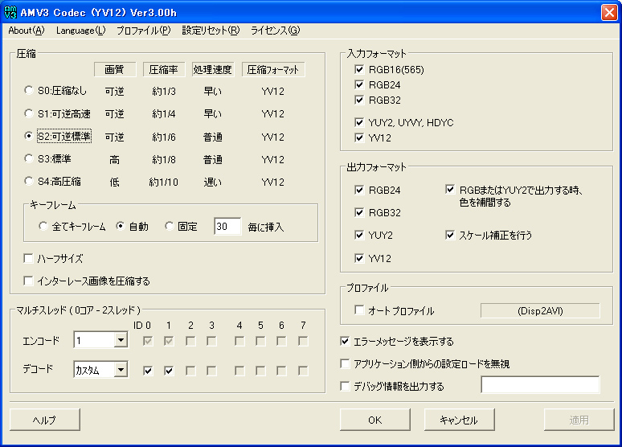The width and height of the screenshot is (622, 447).
Task: Check decode ID 5 checkbox
Action: [260, 371]
